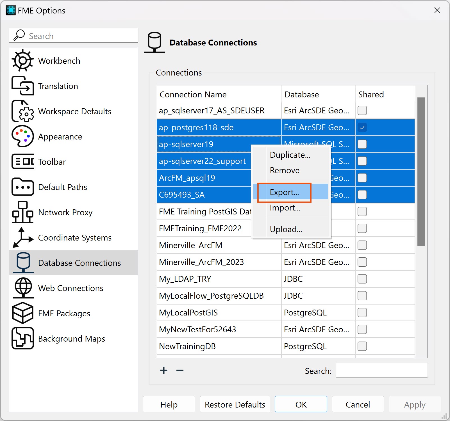Toggle Shared checkbox for NewTrainingDB
Image resolution: width=450 pixels, height=421 pixels.
point(362,346)
